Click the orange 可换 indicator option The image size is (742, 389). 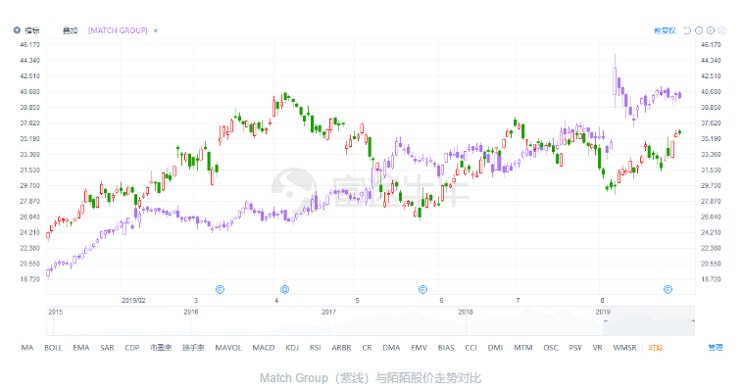(x=656, y=347)
